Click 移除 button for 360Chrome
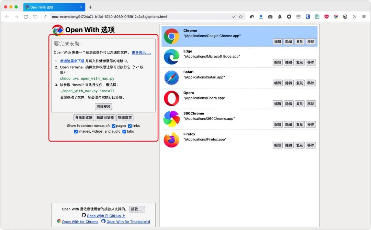The width and height of the screenshot is (371, 230). [311, 125]
